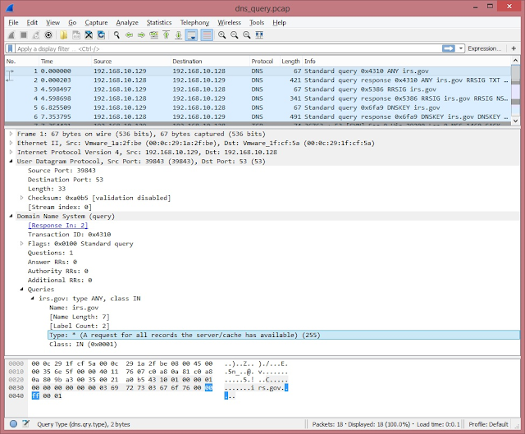Click packet list scrollbar down arrow

(515, 121)
